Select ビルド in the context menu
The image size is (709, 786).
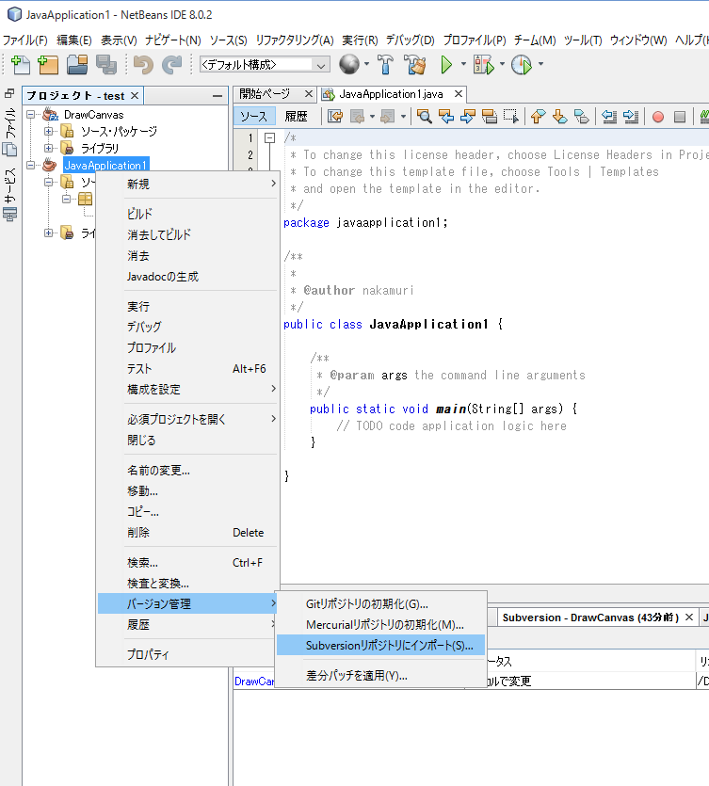tap(187, 214)
